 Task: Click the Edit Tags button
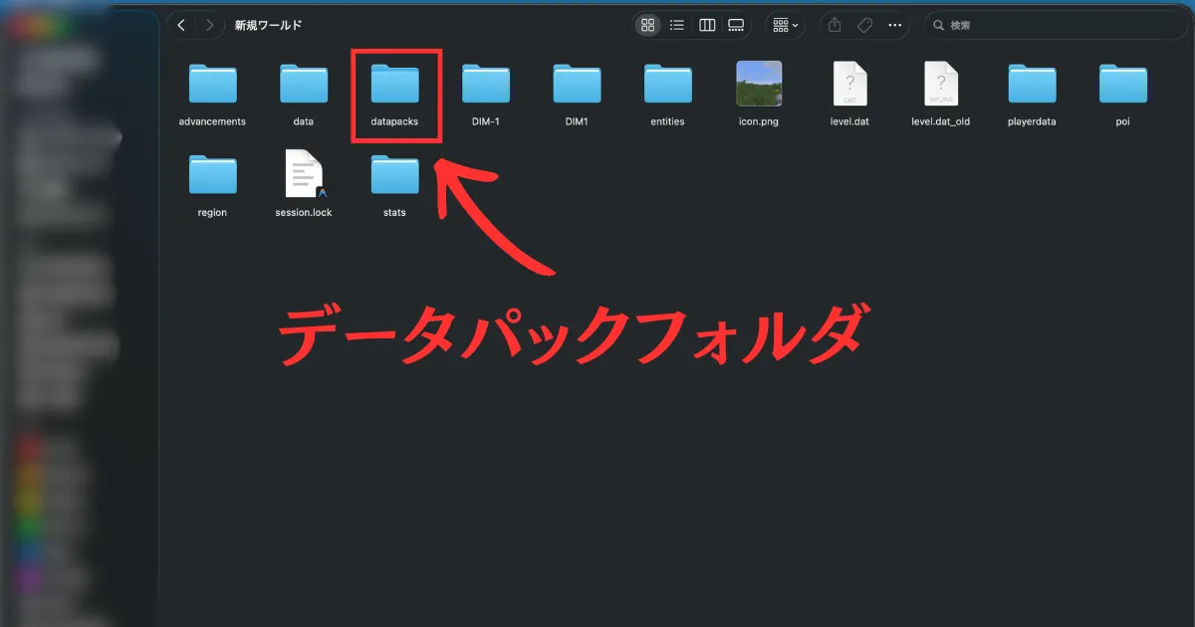(x=864, y=25)
